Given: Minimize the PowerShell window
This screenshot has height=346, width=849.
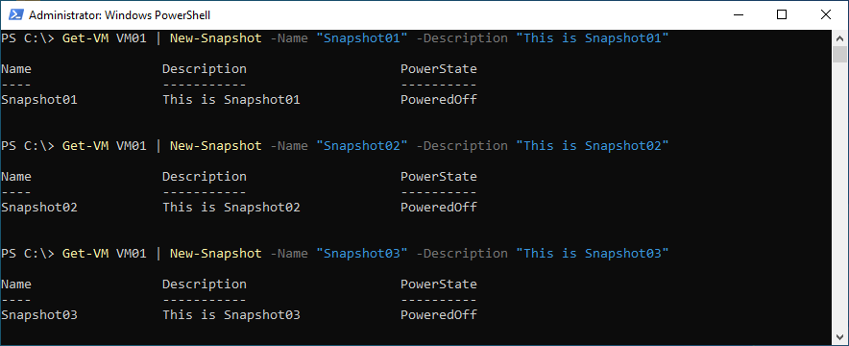Looking at the screenshot, I should point(738,14).
